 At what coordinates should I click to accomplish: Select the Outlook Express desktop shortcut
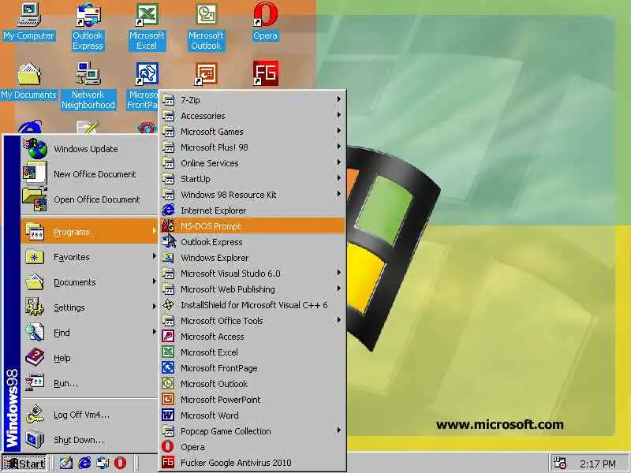(x=88, y=27)
